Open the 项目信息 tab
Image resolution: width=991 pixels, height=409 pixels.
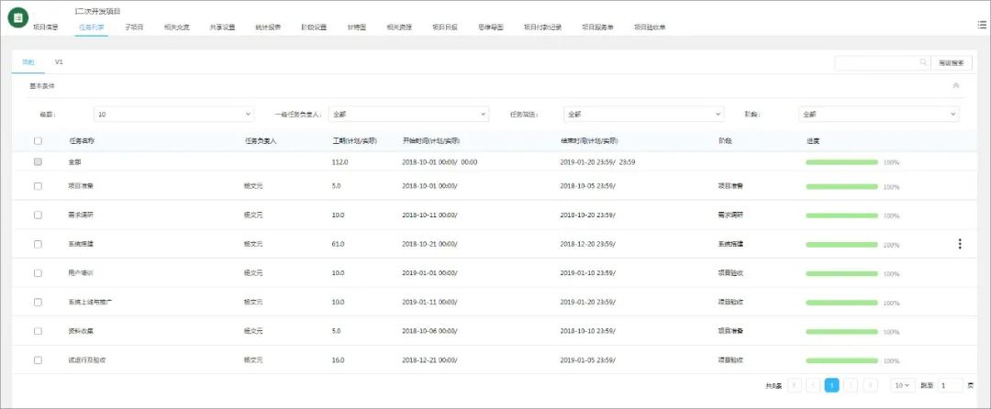pos(46,28)
